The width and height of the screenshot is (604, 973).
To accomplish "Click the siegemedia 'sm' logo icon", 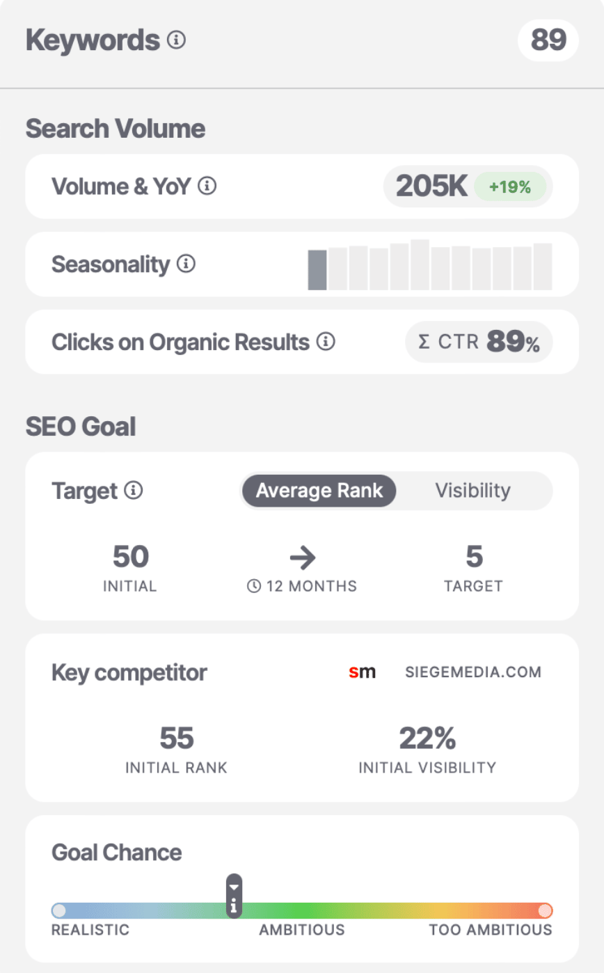I will click(x=362, y=672).
